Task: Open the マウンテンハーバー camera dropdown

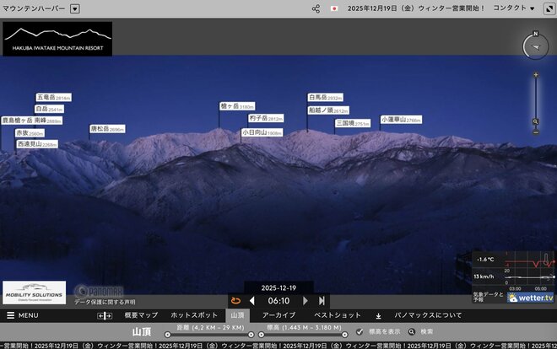Action: [x=74, y=8]
